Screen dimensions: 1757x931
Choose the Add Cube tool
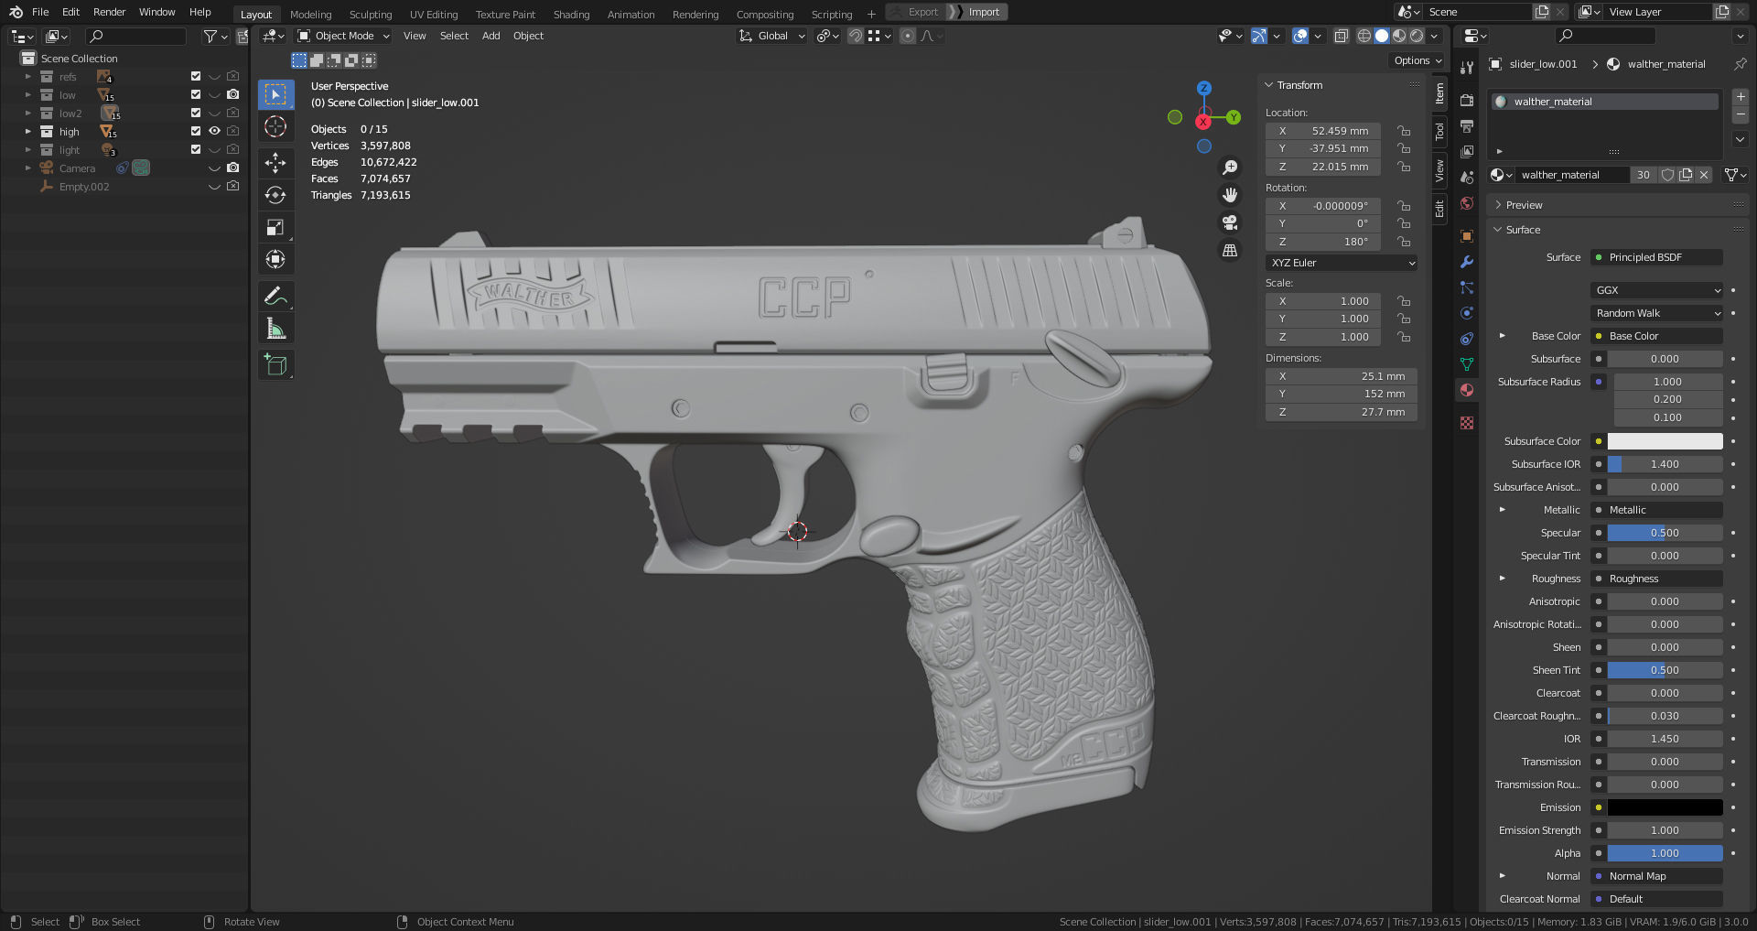[x=275, y=365]
